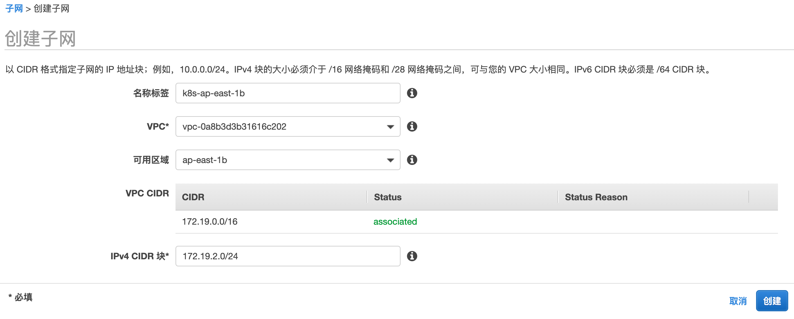Click the IPv4 CIDR 块 field label
This screenshot has height=319, width=794.
click(140, 256)
